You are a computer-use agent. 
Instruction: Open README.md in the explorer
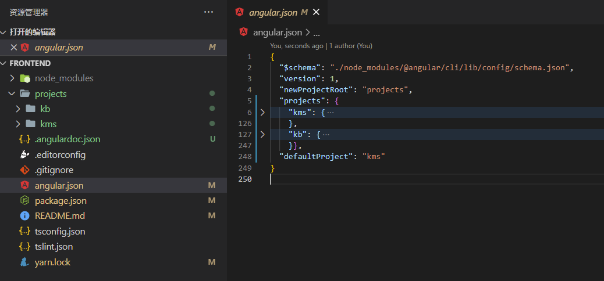click(60, 216)
